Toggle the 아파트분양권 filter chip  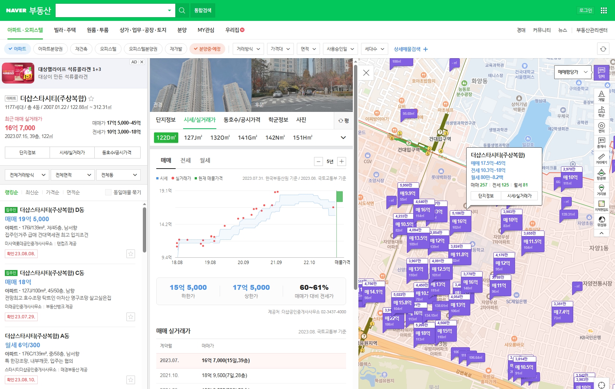click(50, 49)
